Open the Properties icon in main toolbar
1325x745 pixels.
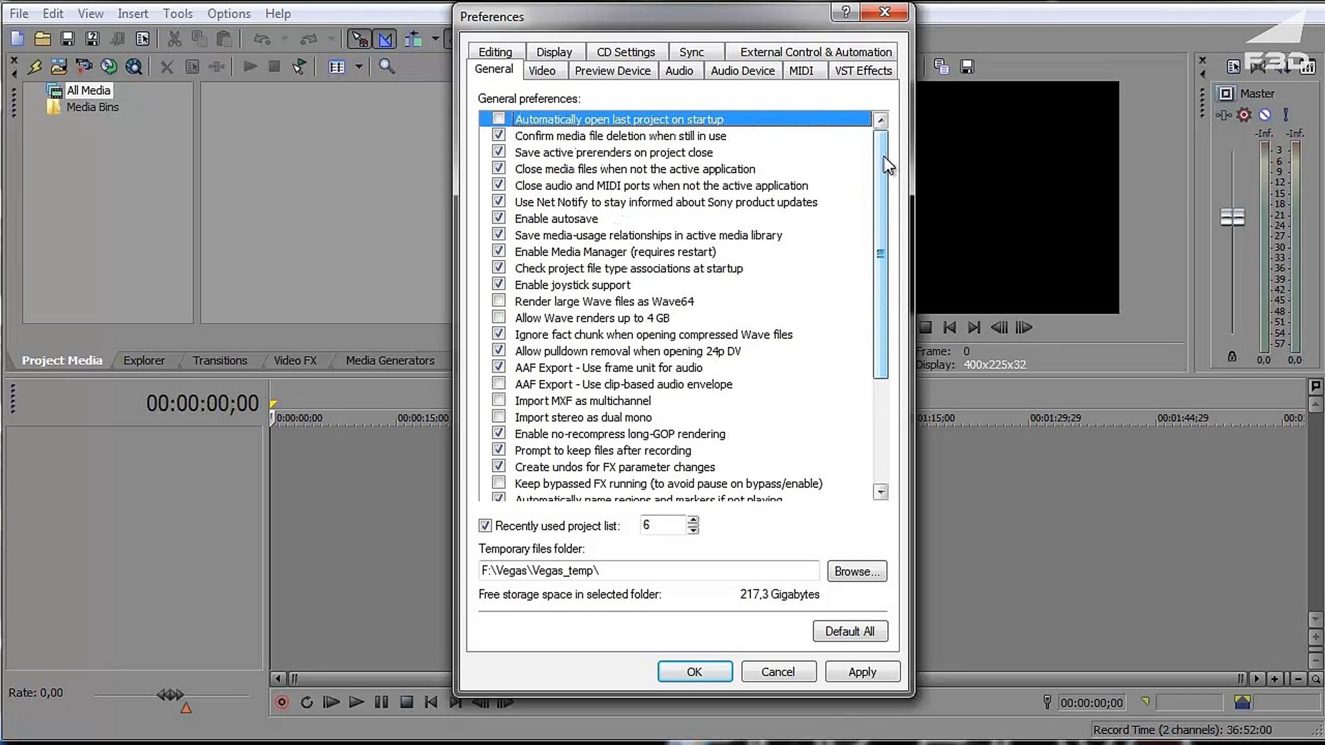pyautogui.click(x=143, y=39)
